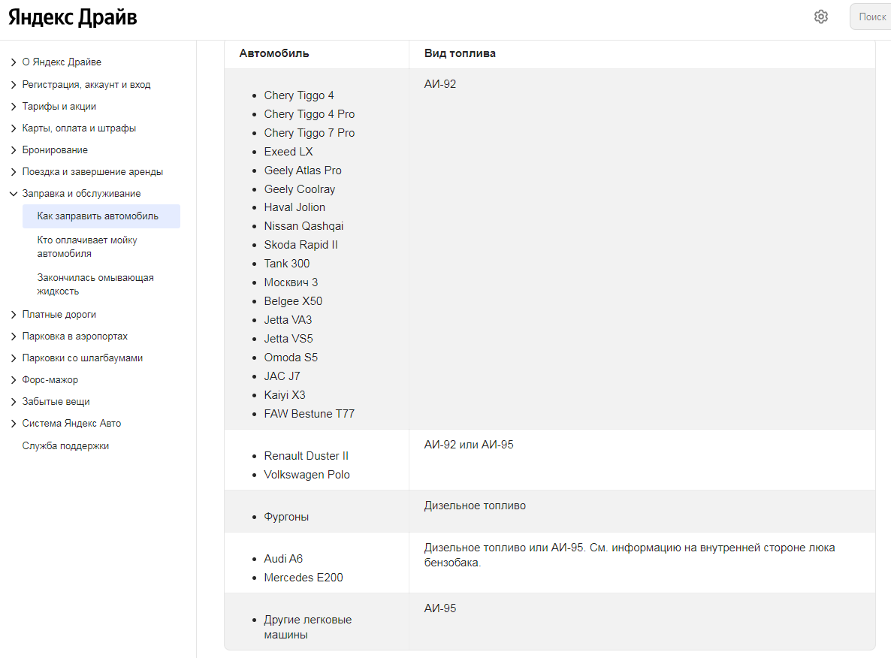Click Дизельное топливо fuel cell for Фургоны
The height and width of the screenshot is (658, 891).
(x=475, y=506)
